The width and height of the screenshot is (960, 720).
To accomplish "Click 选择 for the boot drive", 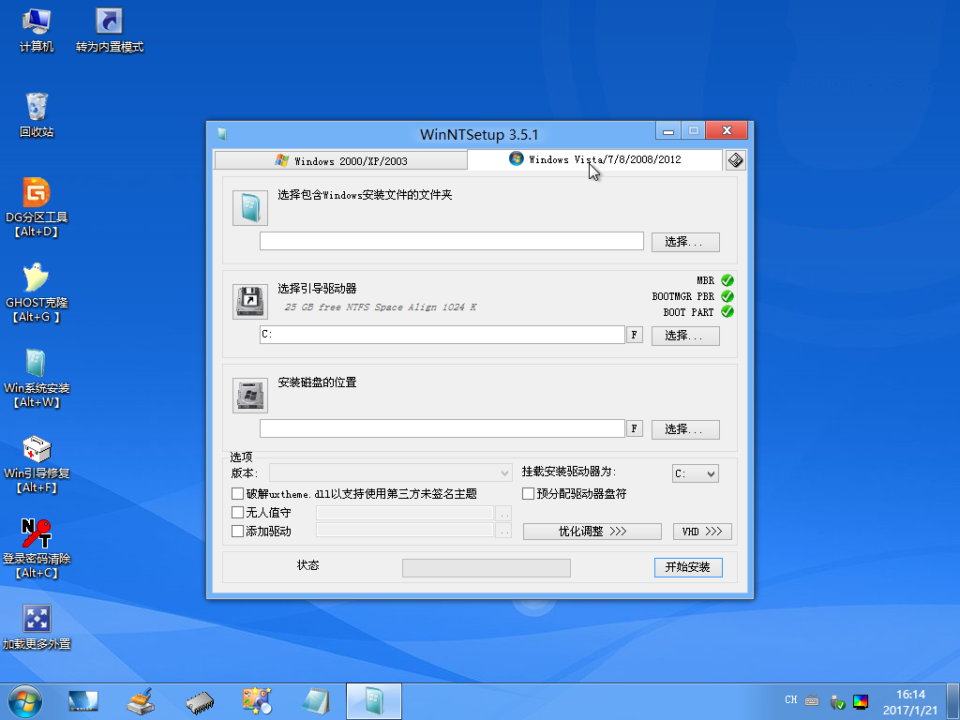I will 685,336.
